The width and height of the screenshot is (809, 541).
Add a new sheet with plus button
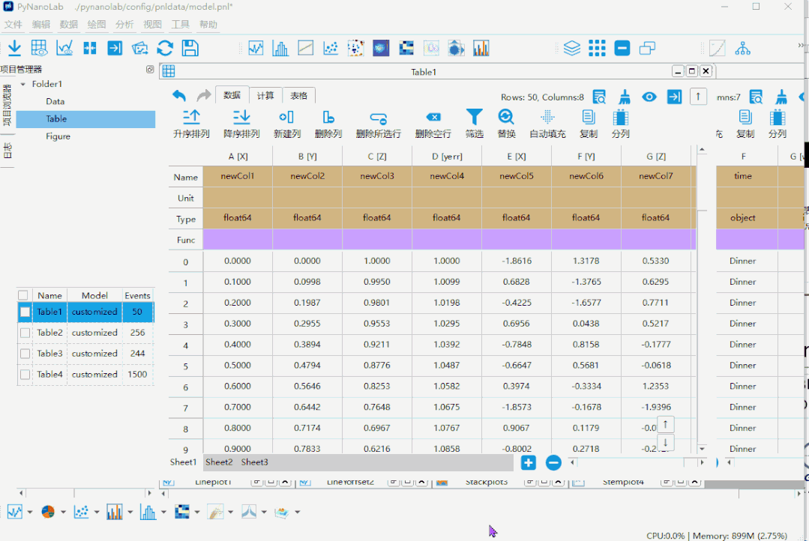click(529, 462)
